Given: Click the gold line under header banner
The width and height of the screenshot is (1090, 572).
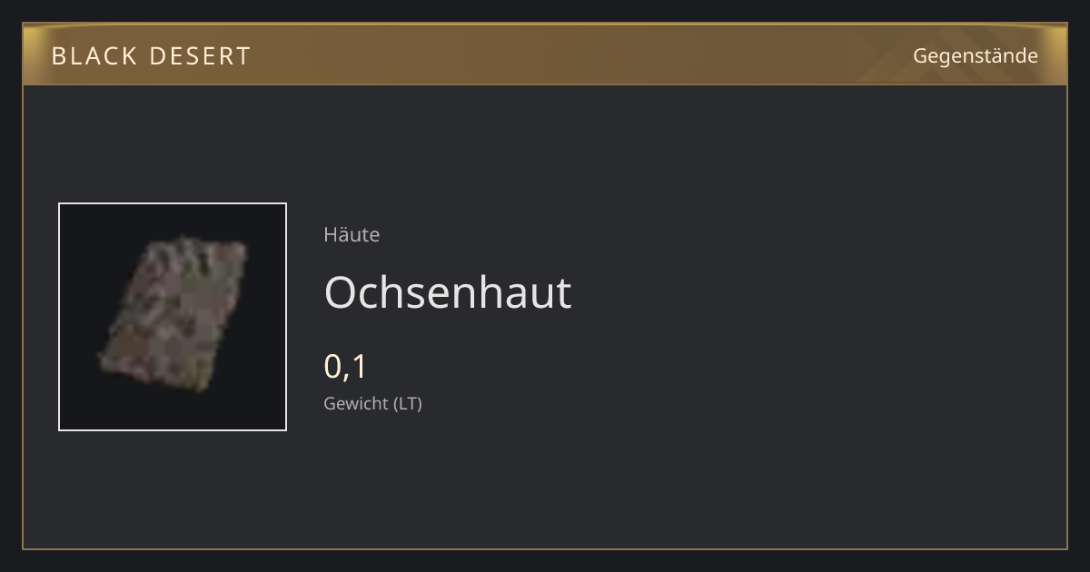Looking at the screenshot, I should (x=545, y=84).
